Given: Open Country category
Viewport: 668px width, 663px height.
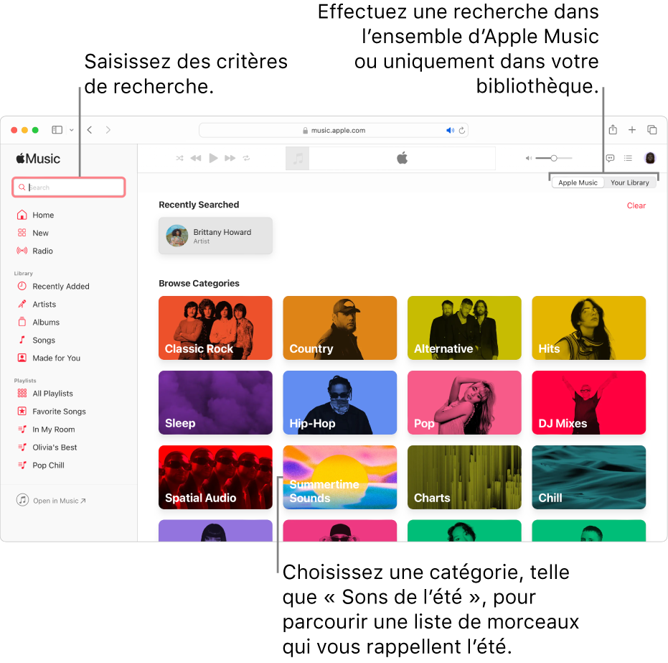Looking at the screenshot, I should coord(340,328).
